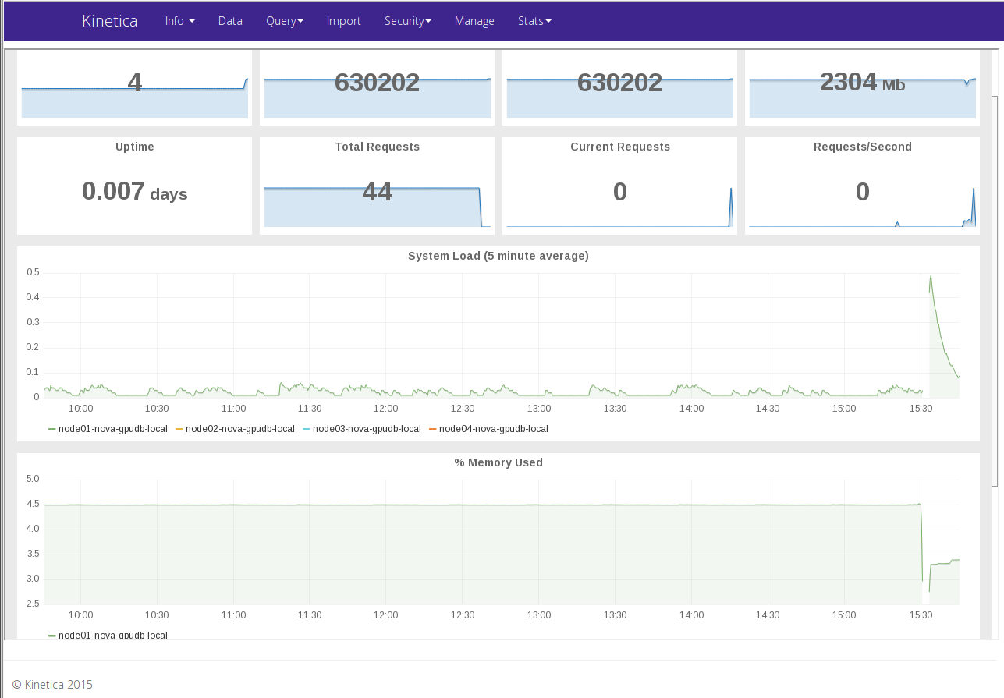Image resolution: width=1004 pixels, height=698 pixels.
Task: Go to the Data page
Action: (x=230, y=21)
